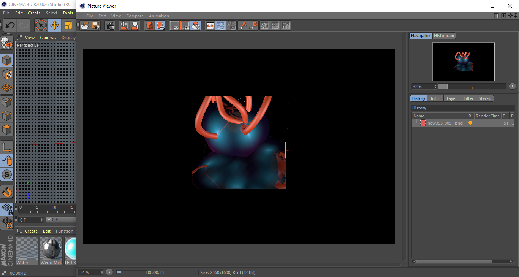Toggle Workplane mode orange grid icon
519x277 pixels.
pyautogui.click(x=7, y=88)
